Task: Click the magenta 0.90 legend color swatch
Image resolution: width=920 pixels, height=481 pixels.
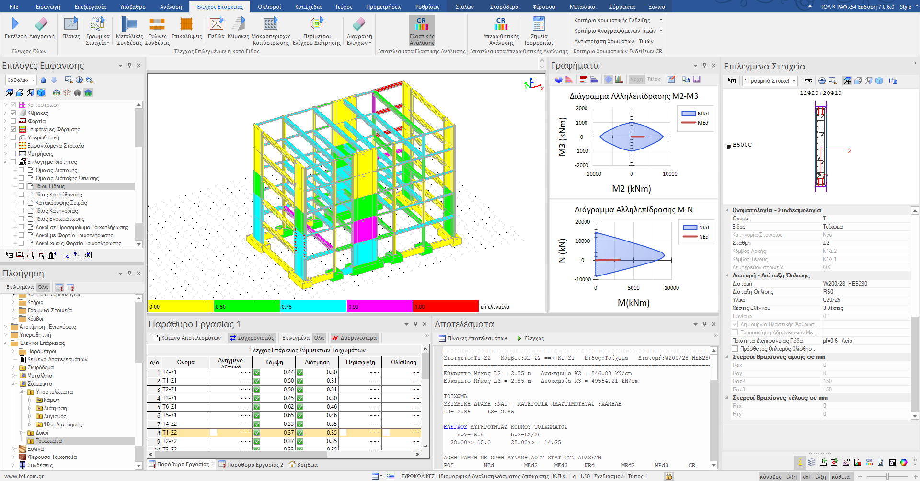Action: click(379, 307)
